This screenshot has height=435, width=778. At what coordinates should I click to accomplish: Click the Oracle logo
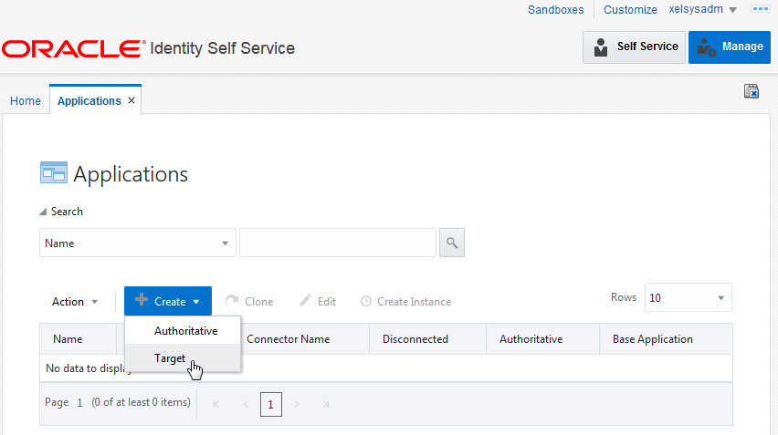73,48
